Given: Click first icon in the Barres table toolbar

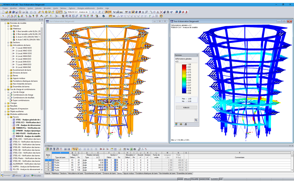Looking at the screenshot, I should [47, 149].
